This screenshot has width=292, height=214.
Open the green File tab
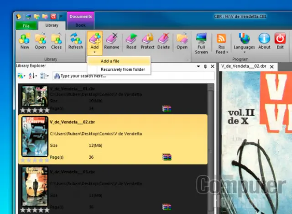[26, 26]
